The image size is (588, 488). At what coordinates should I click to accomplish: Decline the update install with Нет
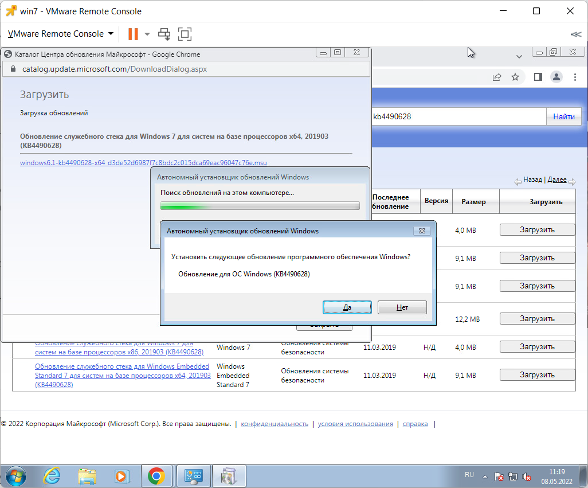tap(402, 307)
